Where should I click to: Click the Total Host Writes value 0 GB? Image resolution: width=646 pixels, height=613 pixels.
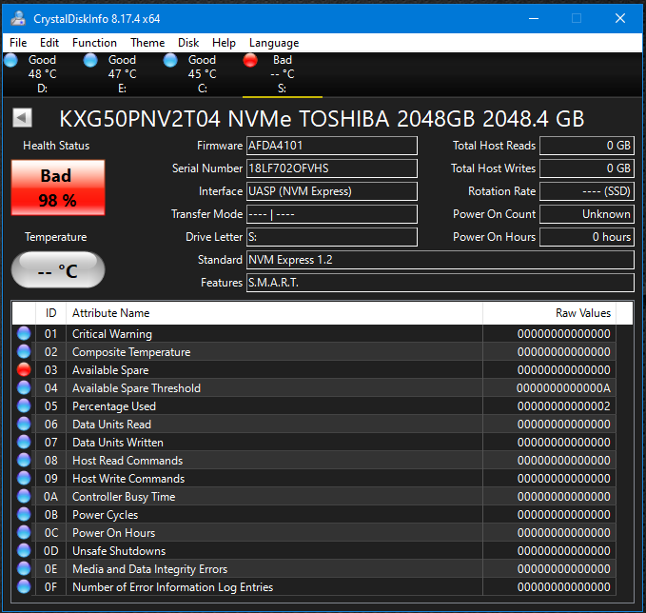pos(587,168)
